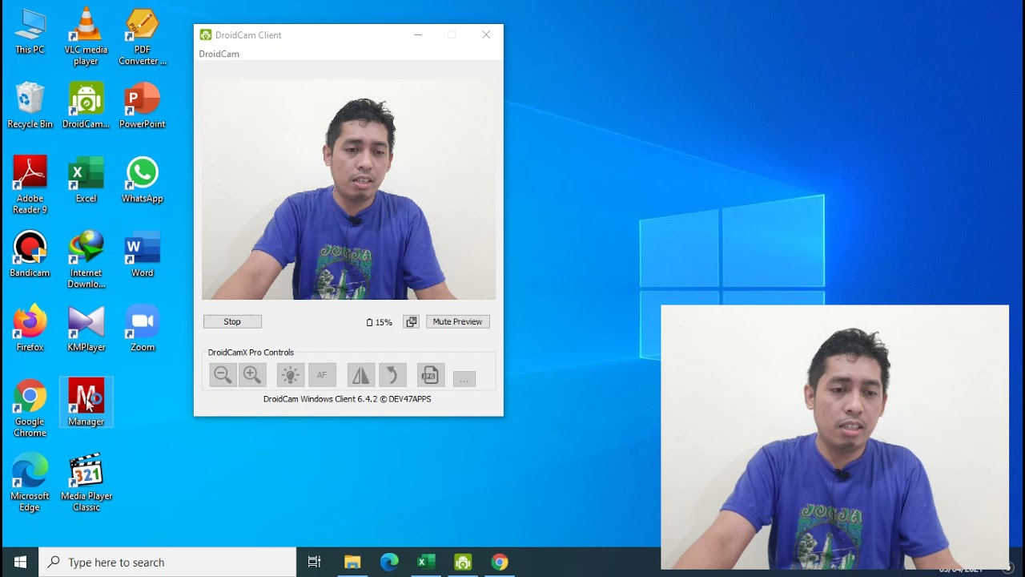Viewport: 1025px width, 577px height.
Task: Open WhatsApp desktop shortcut
Action: pos(143,180)
